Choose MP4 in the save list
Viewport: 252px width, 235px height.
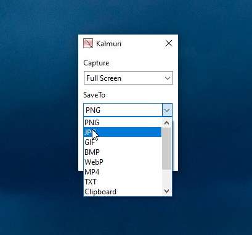pos(123,171)
